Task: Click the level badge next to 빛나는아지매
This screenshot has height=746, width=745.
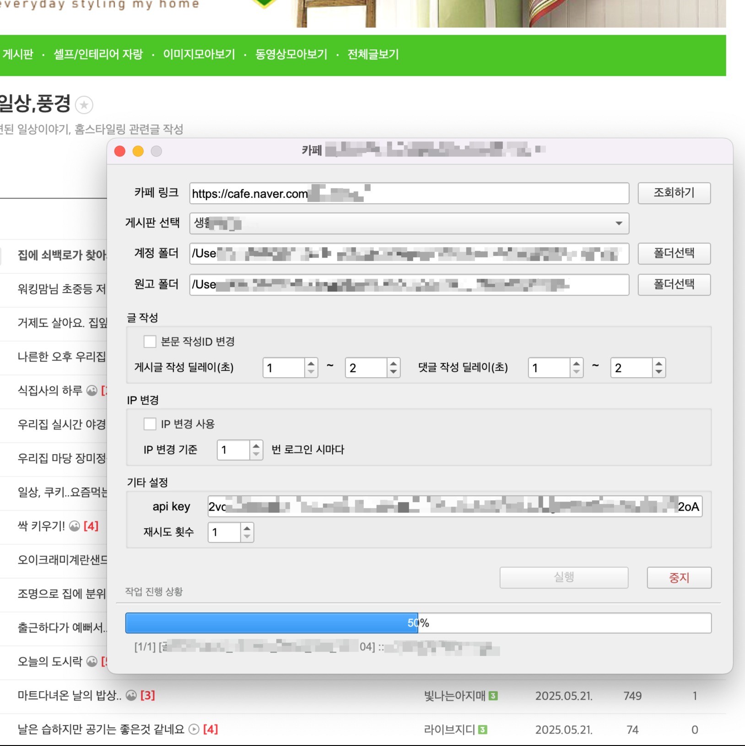Action: click(x=493, y=696)
